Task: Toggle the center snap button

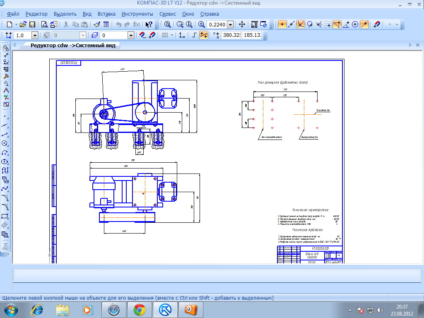Action: click(355, 24)
